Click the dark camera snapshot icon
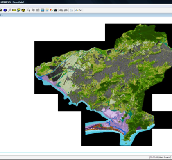Viewport: 172px width, 160px height. (55, 10)
